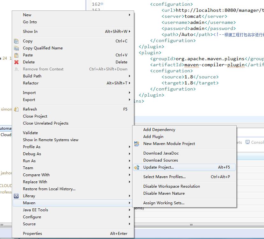
Task: Choose Restore from Local History
Action: coord(73,189)
